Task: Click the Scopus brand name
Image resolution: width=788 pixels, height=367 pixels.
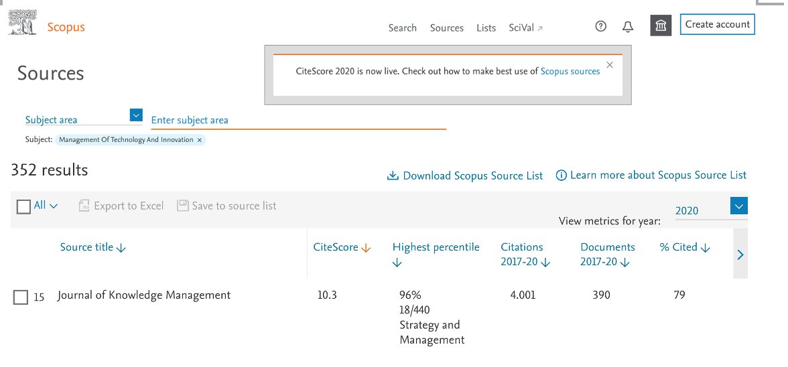Action: [66, 27]
